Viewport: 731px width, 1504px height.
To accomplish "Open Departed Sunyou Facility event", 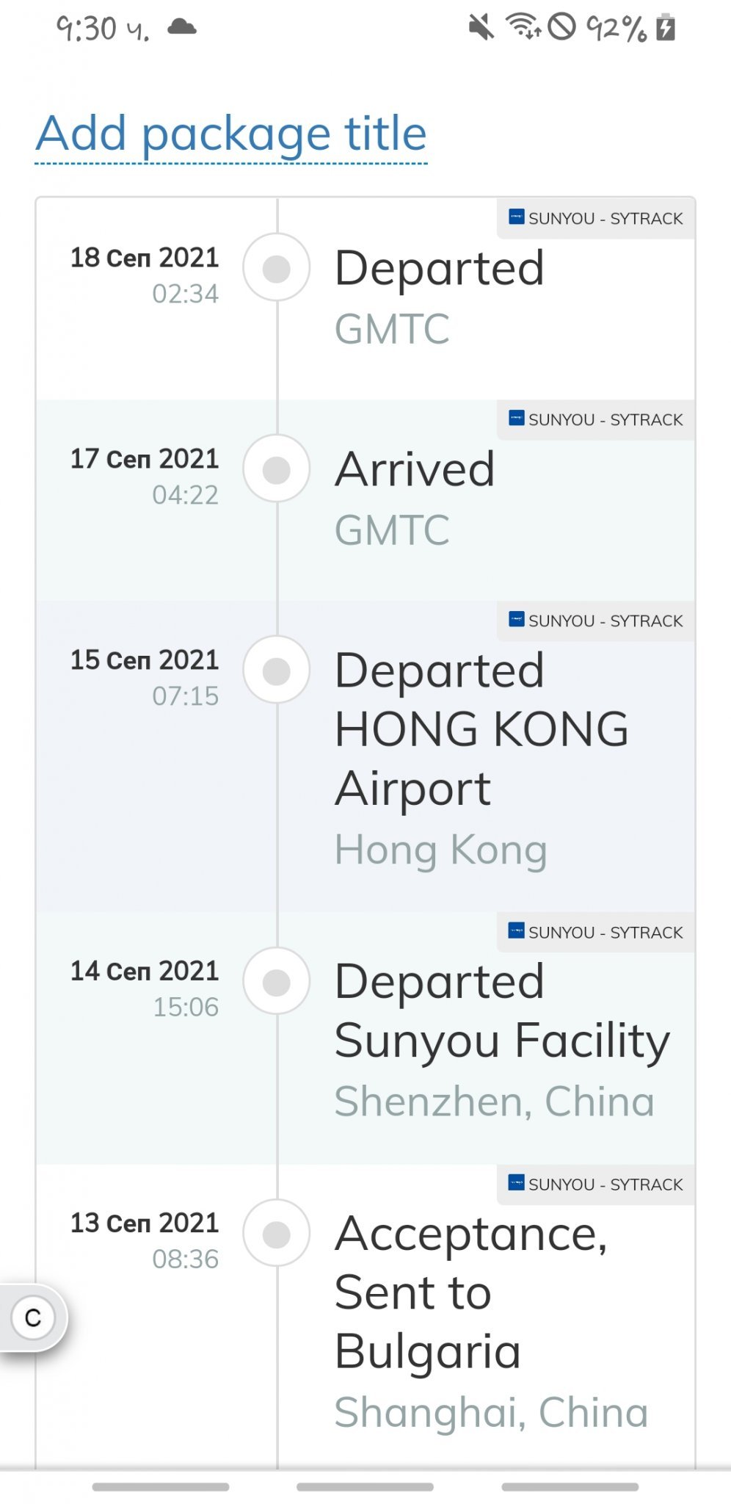I will click(x=502, y=1011).
